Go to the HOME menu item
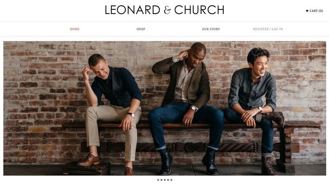329x187 pixels. pos(75,29)
